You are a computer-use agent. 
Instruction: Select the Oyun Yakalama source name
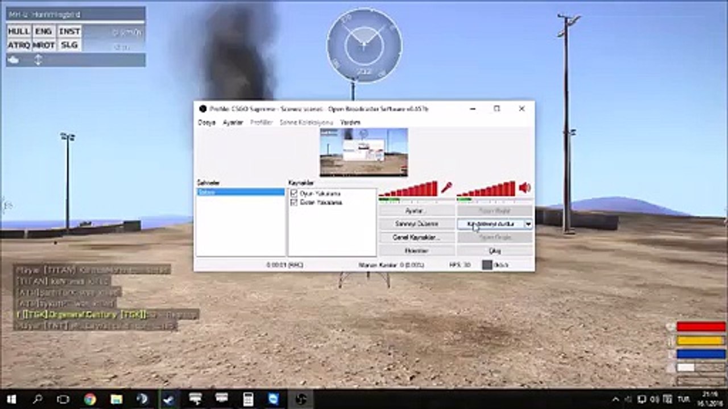tap(321, 194)
